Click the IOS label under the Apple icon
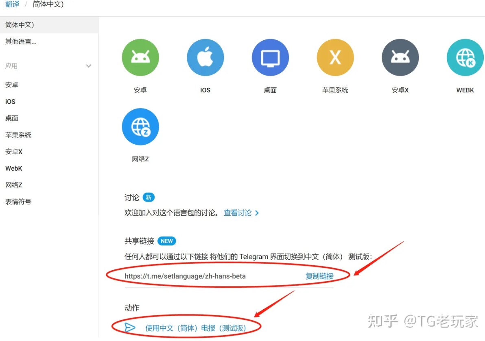The height and width of the screenshot is (341, 485). tap(205, 90)
